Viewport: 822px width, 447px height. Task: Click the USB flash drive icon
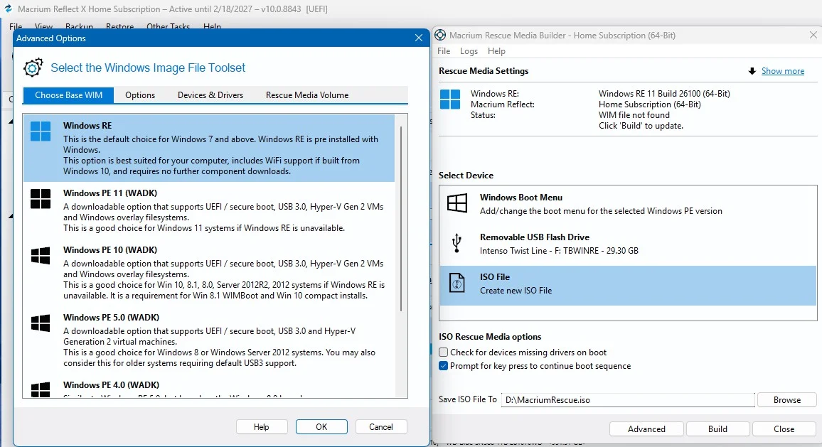457,243
